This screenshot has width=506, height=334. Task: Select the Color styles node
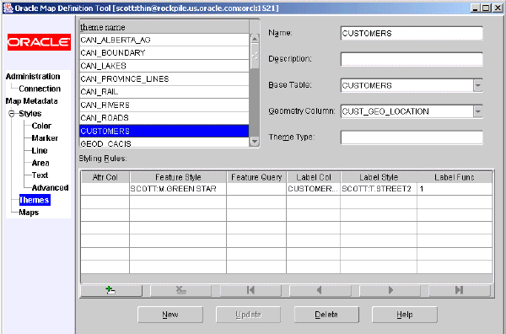41,126
